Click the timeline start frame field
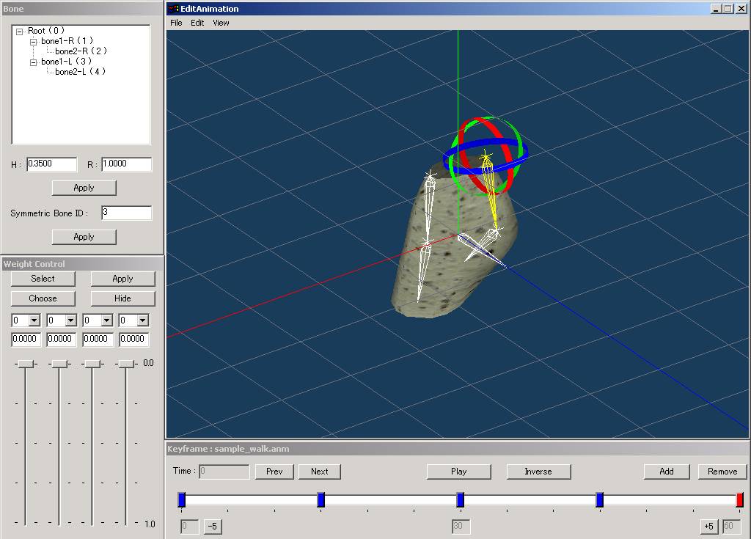Screen dimensions: 751x539 coord(190,527)
